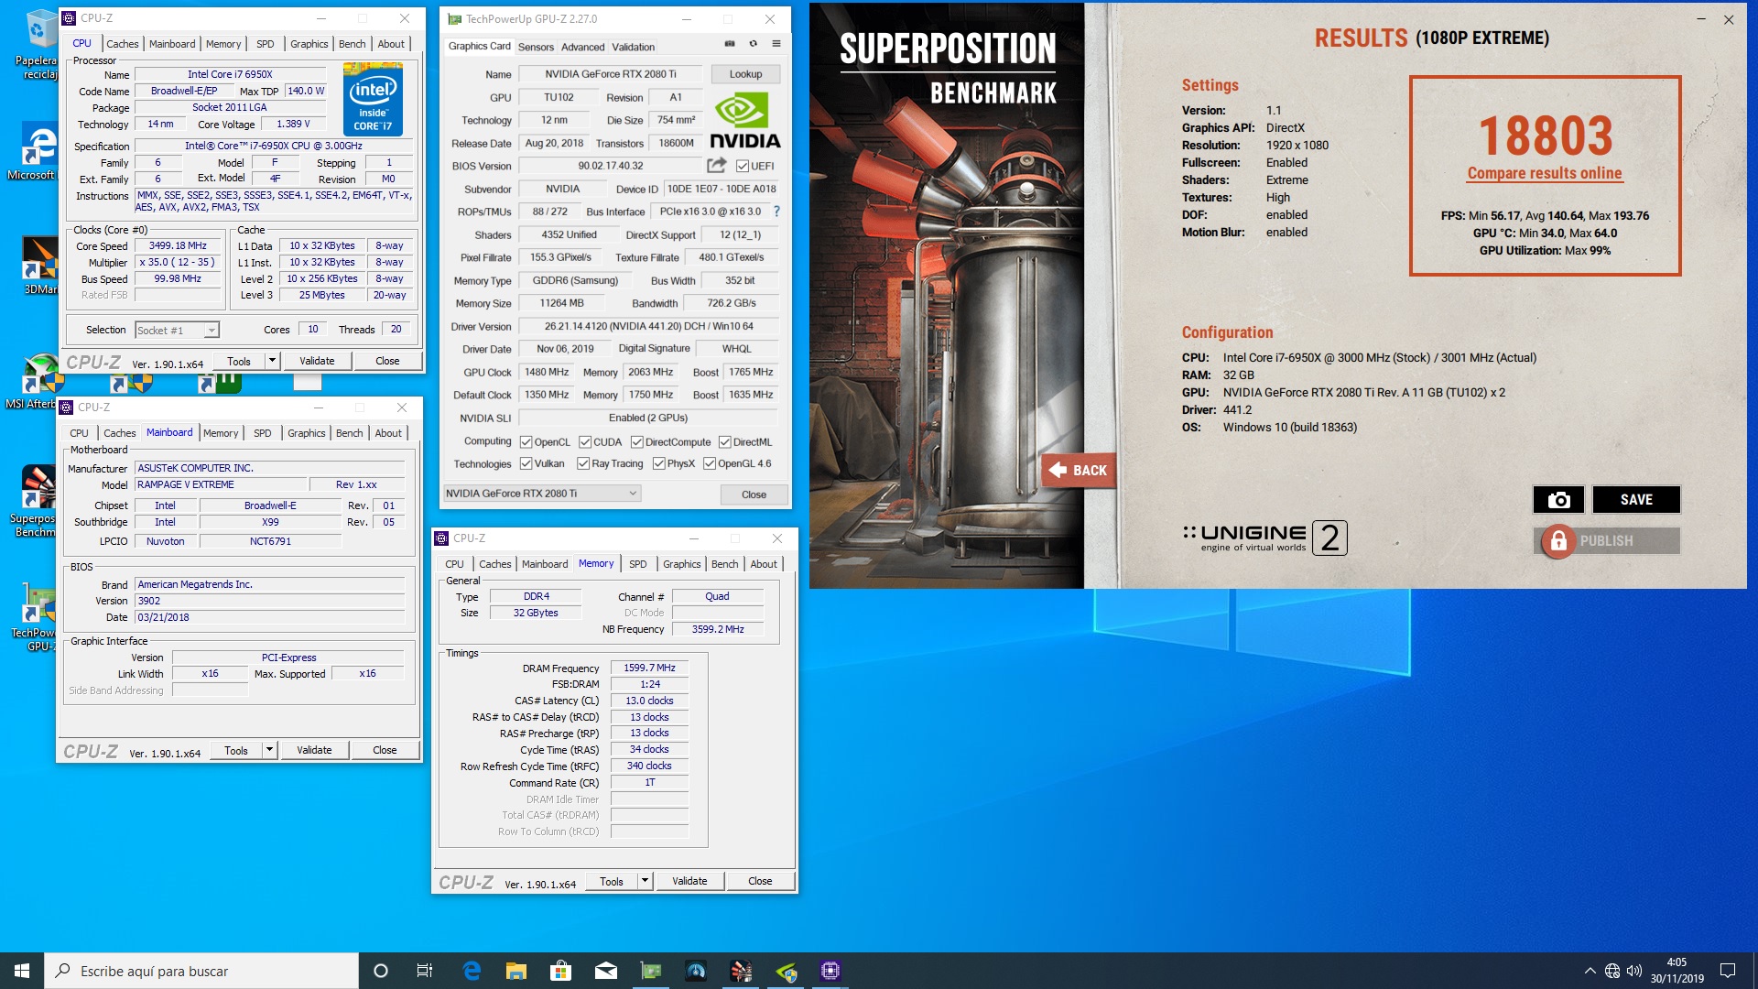Click the Publish lock icon in Superposition
The width and height of the screenshot is (1758, 989).
click(x=1557, y=540)
